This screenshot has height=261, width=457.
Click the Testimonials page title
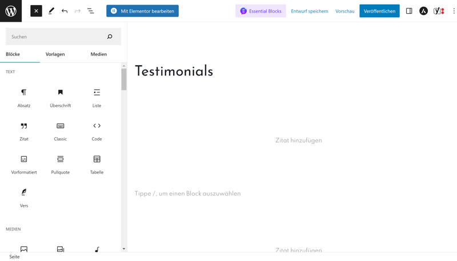(174, 71)
